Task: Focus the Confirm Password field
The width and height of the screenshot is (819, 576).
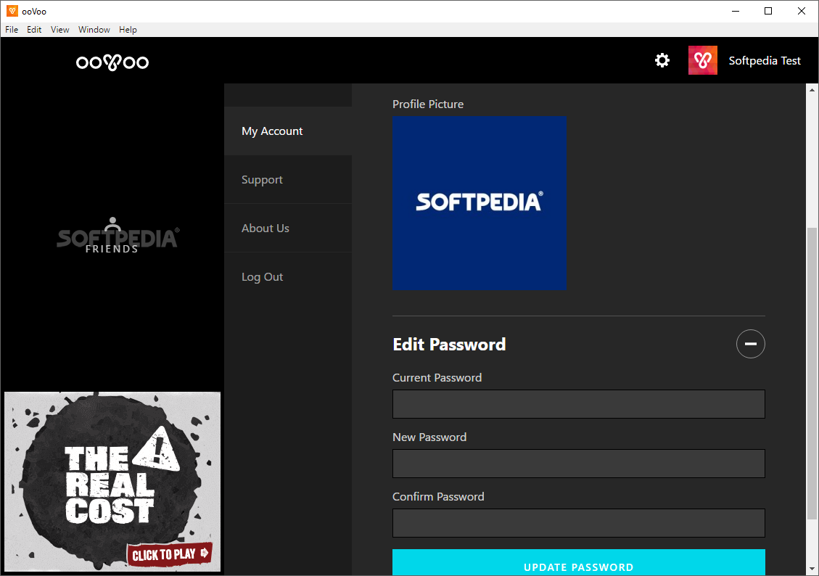Action: pos(579,523)
